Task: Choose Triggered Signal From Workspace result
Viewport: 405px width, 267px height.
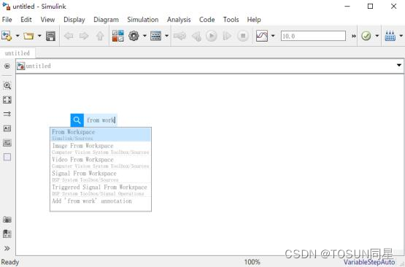Action: (x=101, y=190)
